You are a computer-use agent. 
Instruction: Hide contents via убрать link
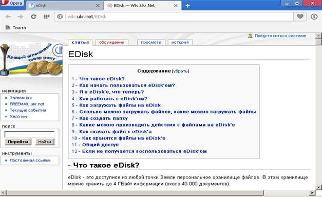(180, 71)
